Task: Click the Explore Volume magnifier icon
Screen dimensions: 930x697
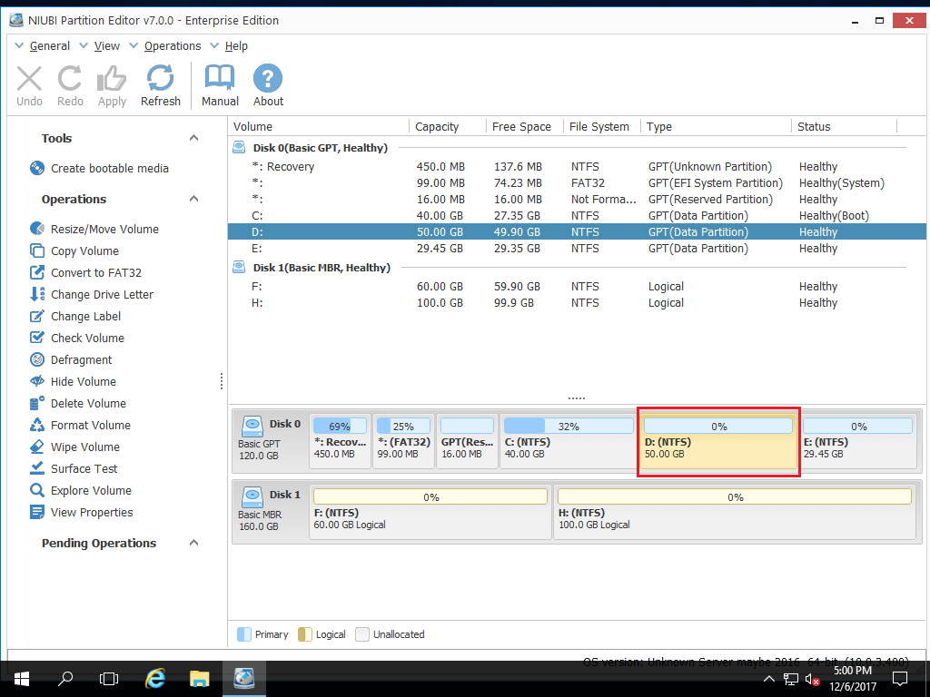Action: pyautogui.click(x=36, y=490)
